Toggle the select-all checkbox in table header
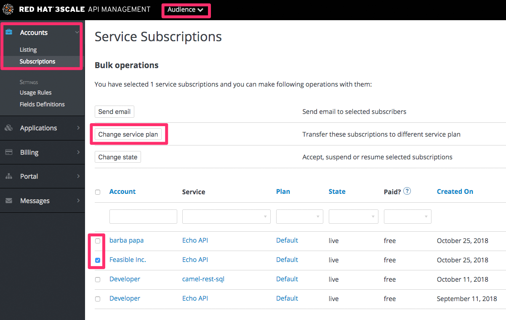Viewport: 506px width, 320px height. pos(98,192)
